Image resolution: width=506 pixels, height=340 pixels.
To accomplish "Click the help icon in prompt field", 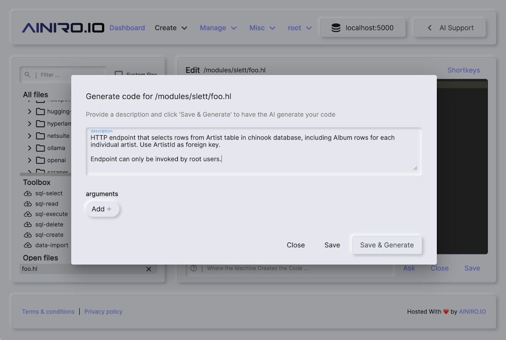I will click(x=194, y=268).
